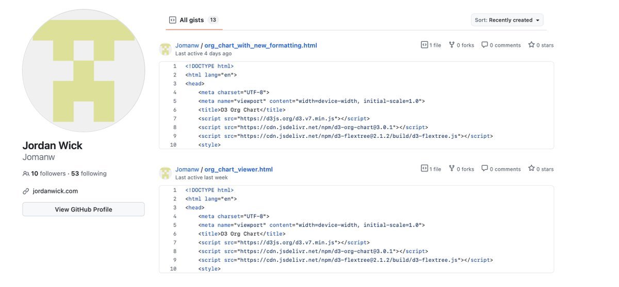
Task: Click 'Last active 4 days ago' text
Action: [x=203, y=54]
